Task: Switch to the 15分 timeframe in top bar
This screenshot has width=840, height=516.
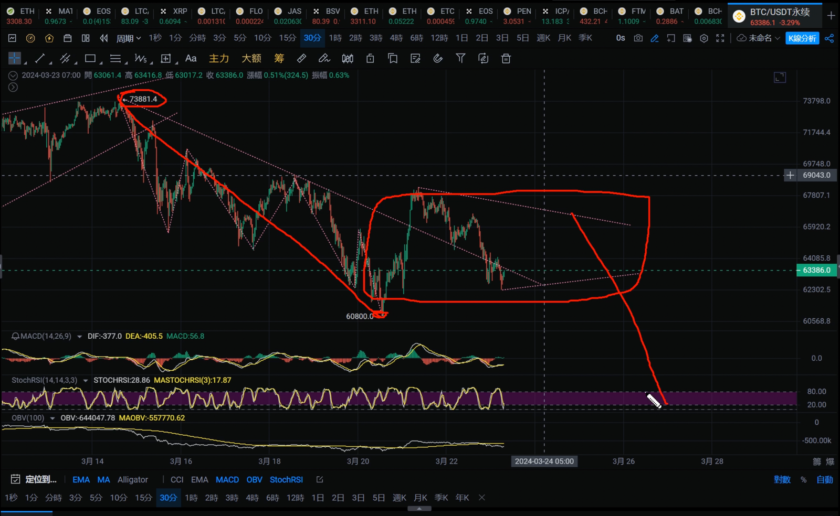Action: [287, 38]
